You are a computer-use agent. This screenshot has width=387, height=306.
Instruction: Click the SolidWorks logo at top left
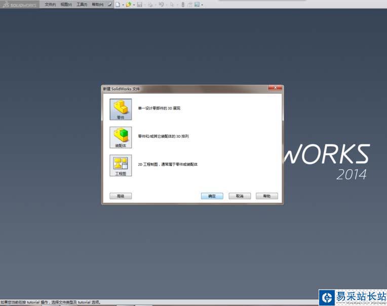[19, 5]
